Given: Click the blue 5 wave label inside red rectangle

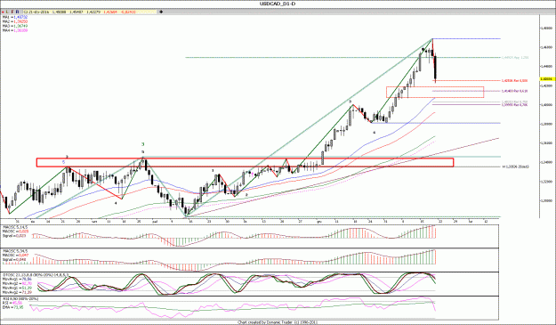Looking at the screenshot, I should pos(63,162).
